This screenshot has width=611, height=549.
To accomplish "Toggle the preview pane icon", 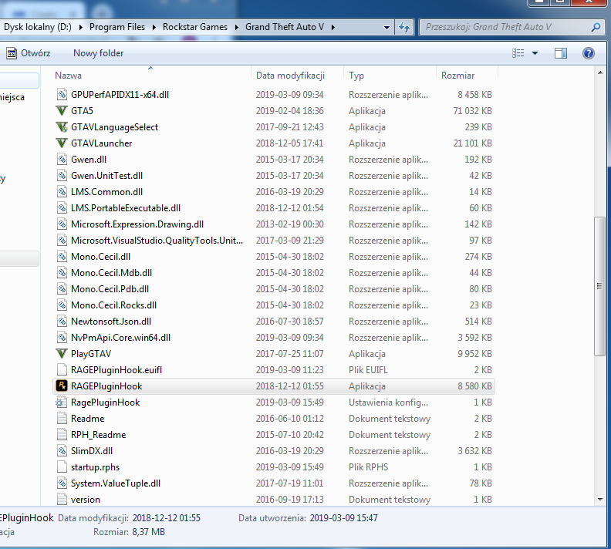I will click(x=561, y=53).
